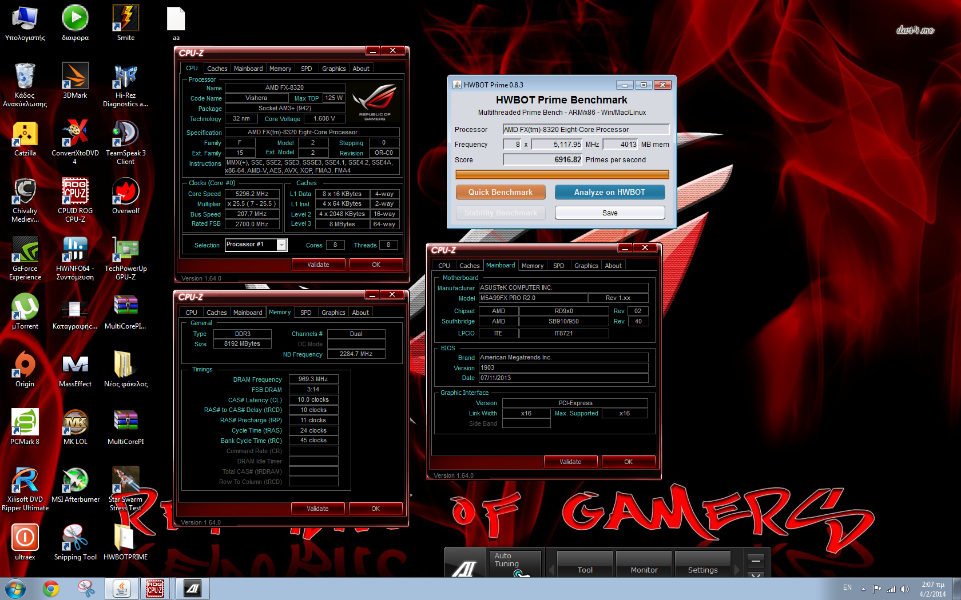The height and width of the screenshot is (600, 961).
Task: Open the MK LOL desktop icon
Action: [75, 427]
